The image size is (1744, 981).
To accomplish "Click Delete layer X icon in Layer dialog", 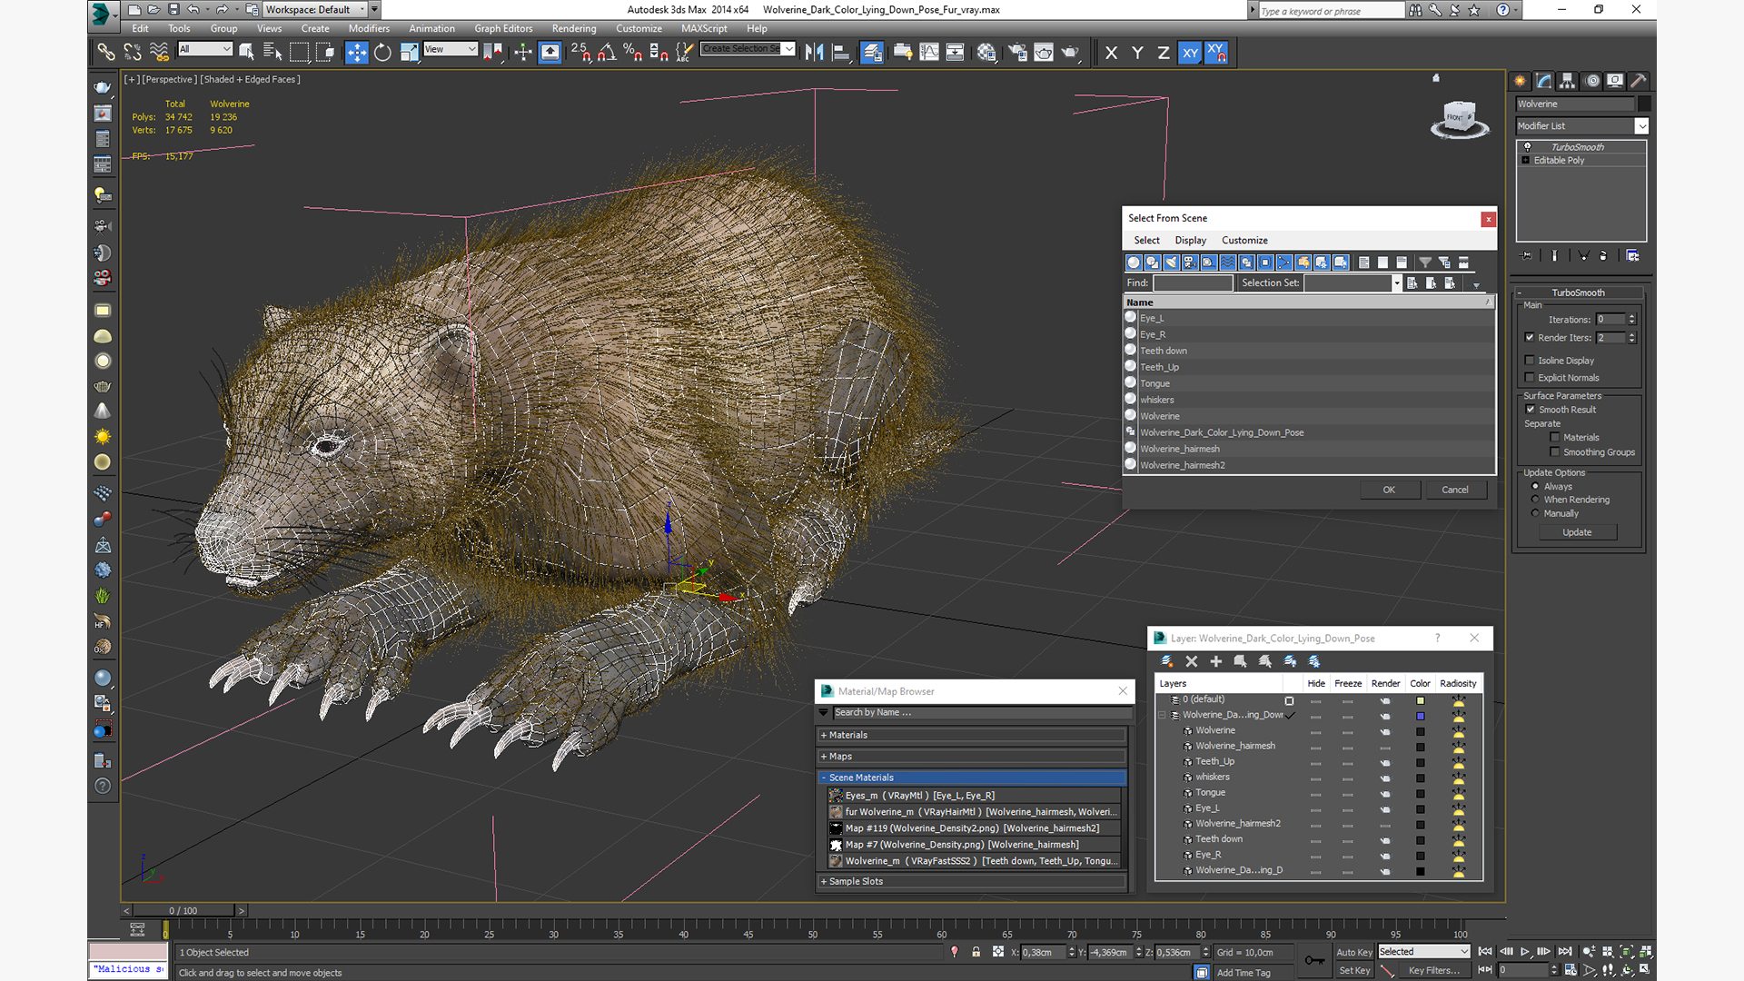I will tap(1192, 661).
